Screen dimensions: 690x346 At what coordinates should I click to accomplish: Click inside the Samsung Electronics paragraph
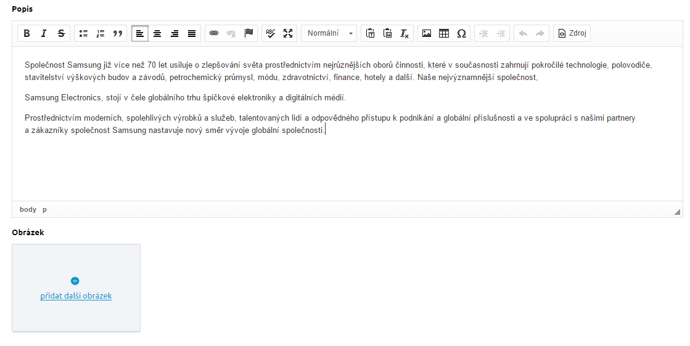(x=185, y=97)
